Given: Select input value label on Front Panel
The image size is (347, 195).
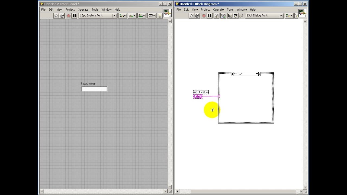Looking at the screenshot, I should (x=88, y=83).
